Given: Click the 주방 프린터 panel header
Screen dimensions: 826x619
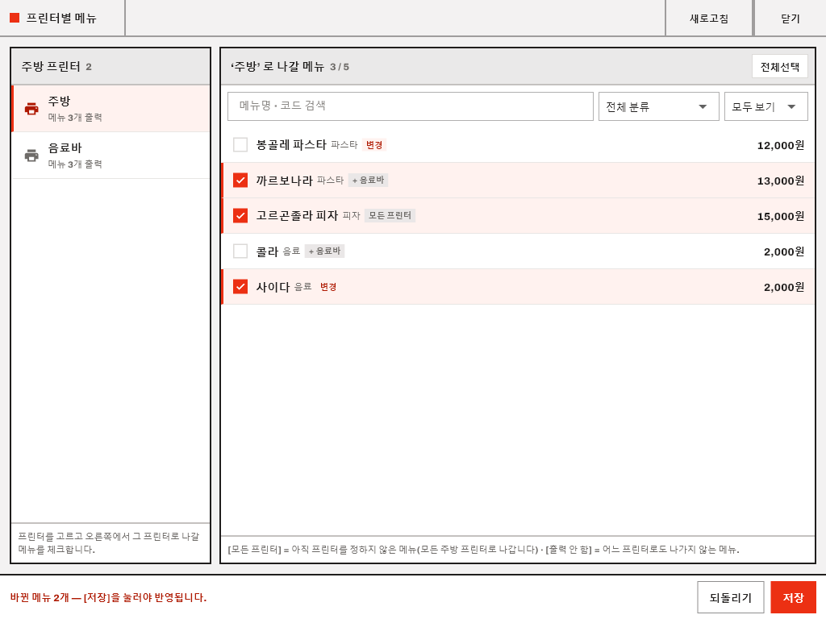Looking at the screenshot, I should [x=111, y=66].
